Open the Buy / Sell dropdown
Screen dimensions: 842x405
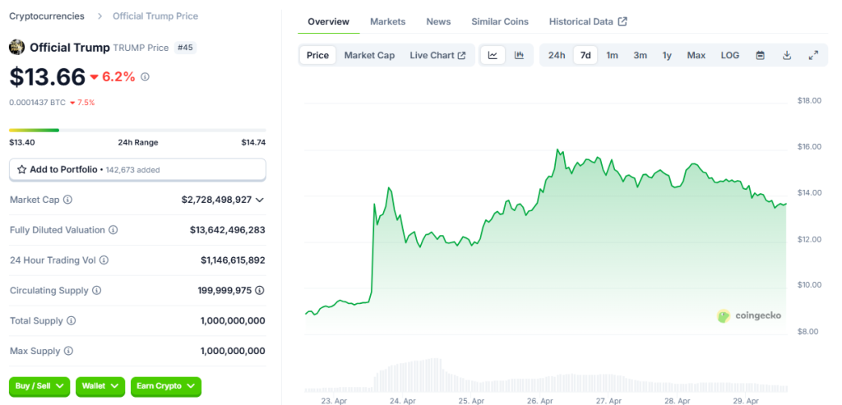39,385
